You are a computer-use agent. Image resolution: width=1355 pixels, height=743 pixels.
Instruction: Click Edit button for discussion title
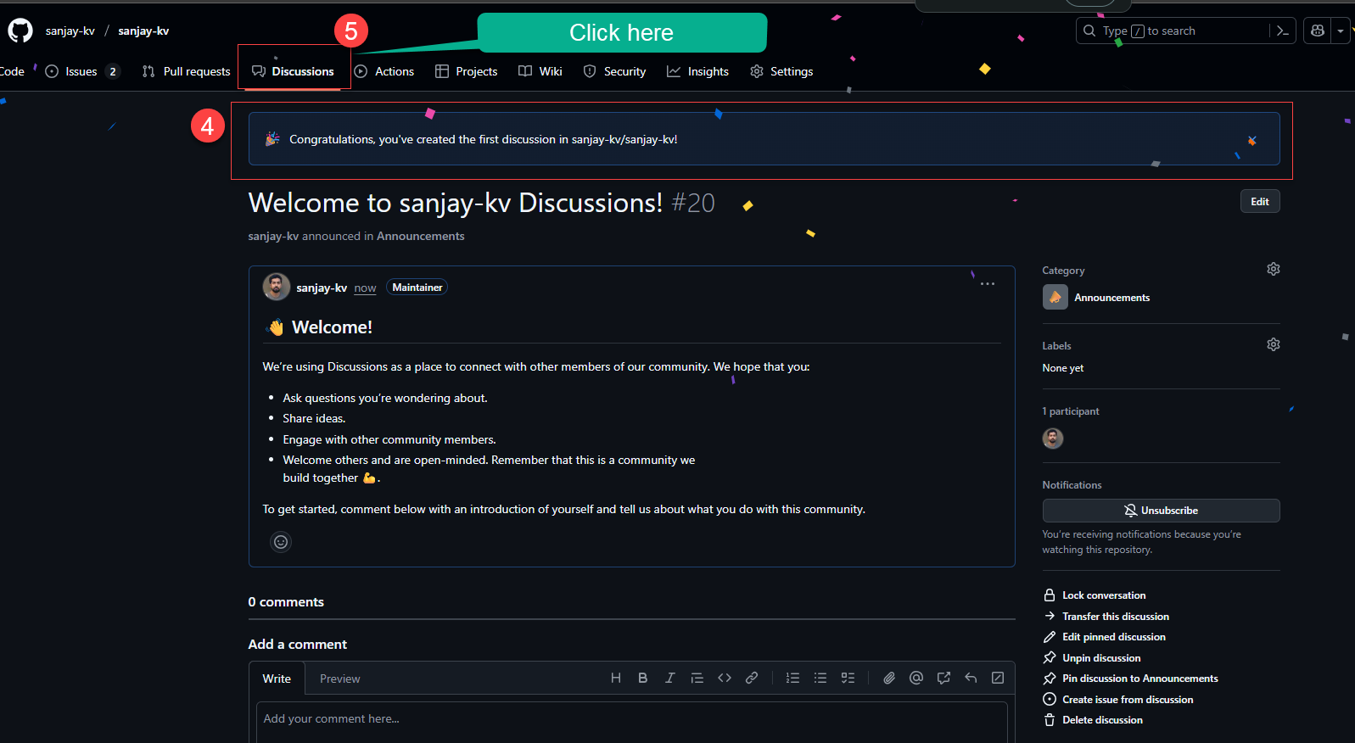(1260, 201)
